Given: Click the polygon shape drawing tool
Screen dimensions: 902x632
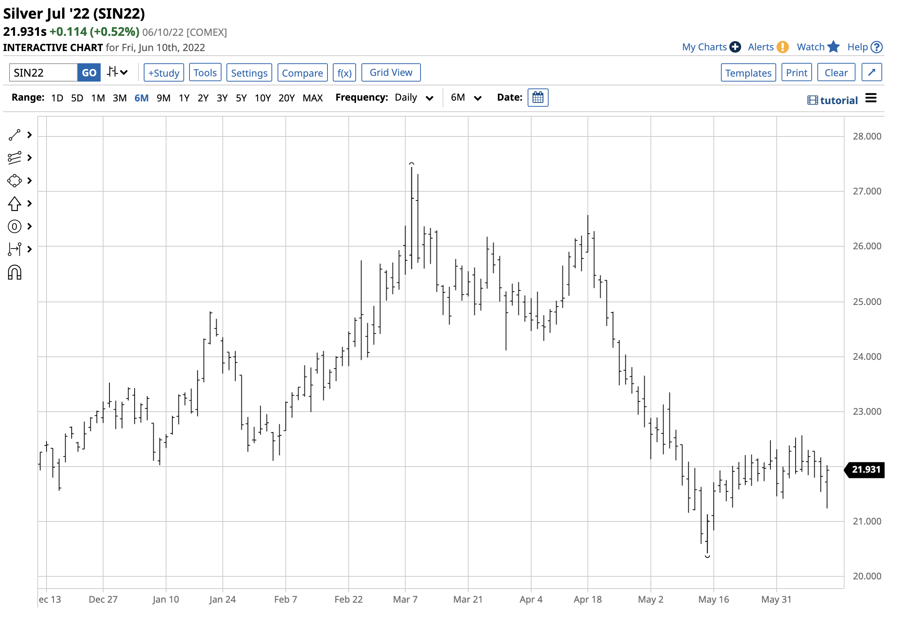Looking at the screenshot, I should click(x=14, y=181).
